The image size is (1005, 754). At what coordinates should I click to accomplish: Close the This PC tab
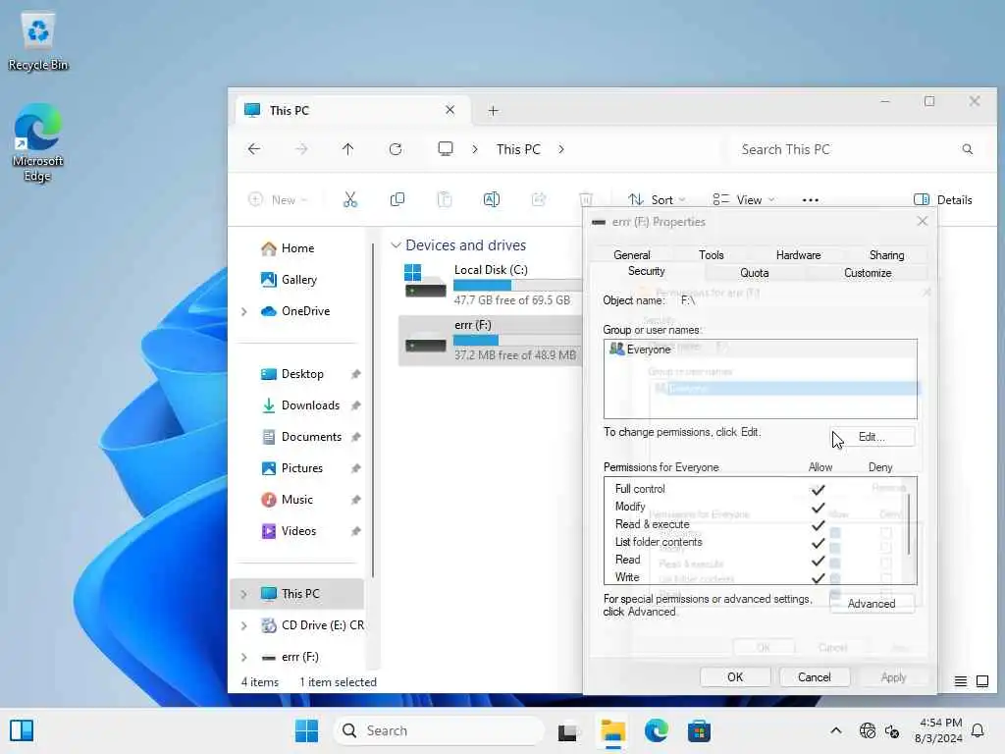pyautogui.click(x=450, y=110)
